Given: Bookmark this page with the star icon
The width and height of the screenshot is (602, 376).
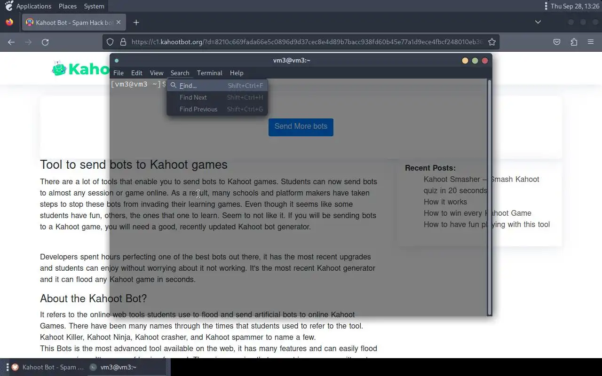Looking at the screenshot, I should (492, 42).
